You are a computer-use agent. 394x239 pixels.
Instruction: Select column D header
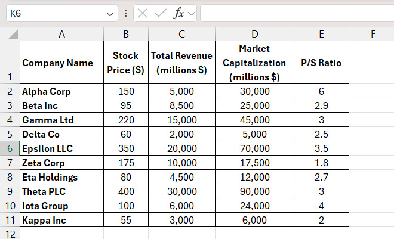tap(254, 34)
